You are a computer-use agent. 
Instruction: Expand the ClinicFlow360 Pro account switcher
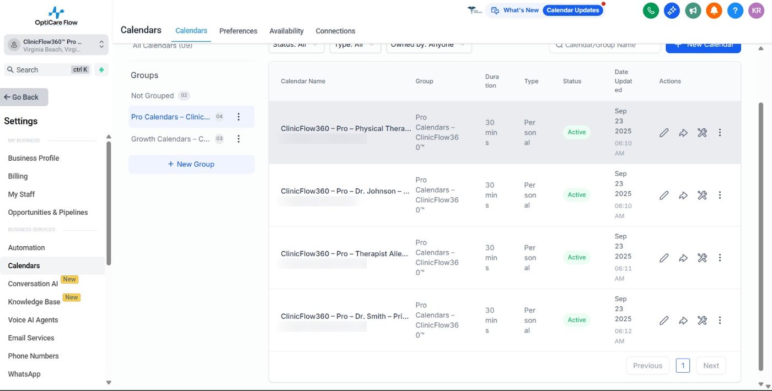[56, 45]
